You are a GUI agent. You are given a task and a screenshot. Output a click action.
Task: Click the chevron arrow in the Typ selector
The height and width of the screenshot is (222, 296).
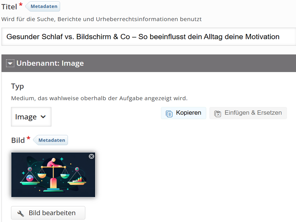[43, 117]
